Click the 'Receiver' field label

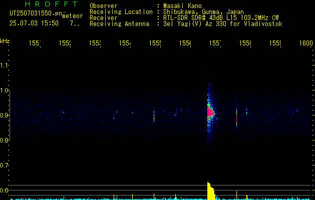tap(104, 18)
